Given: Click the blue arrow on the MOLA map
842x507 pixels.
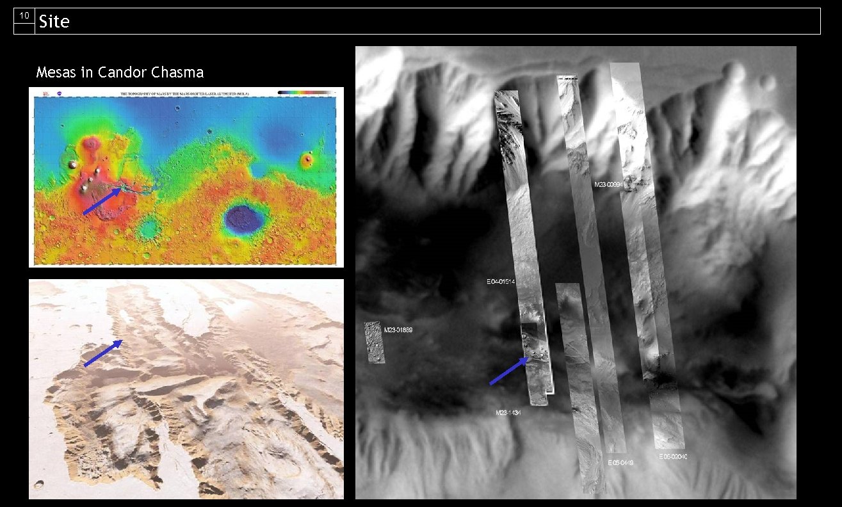Looking at the screenshot, I should coord(101,201).
